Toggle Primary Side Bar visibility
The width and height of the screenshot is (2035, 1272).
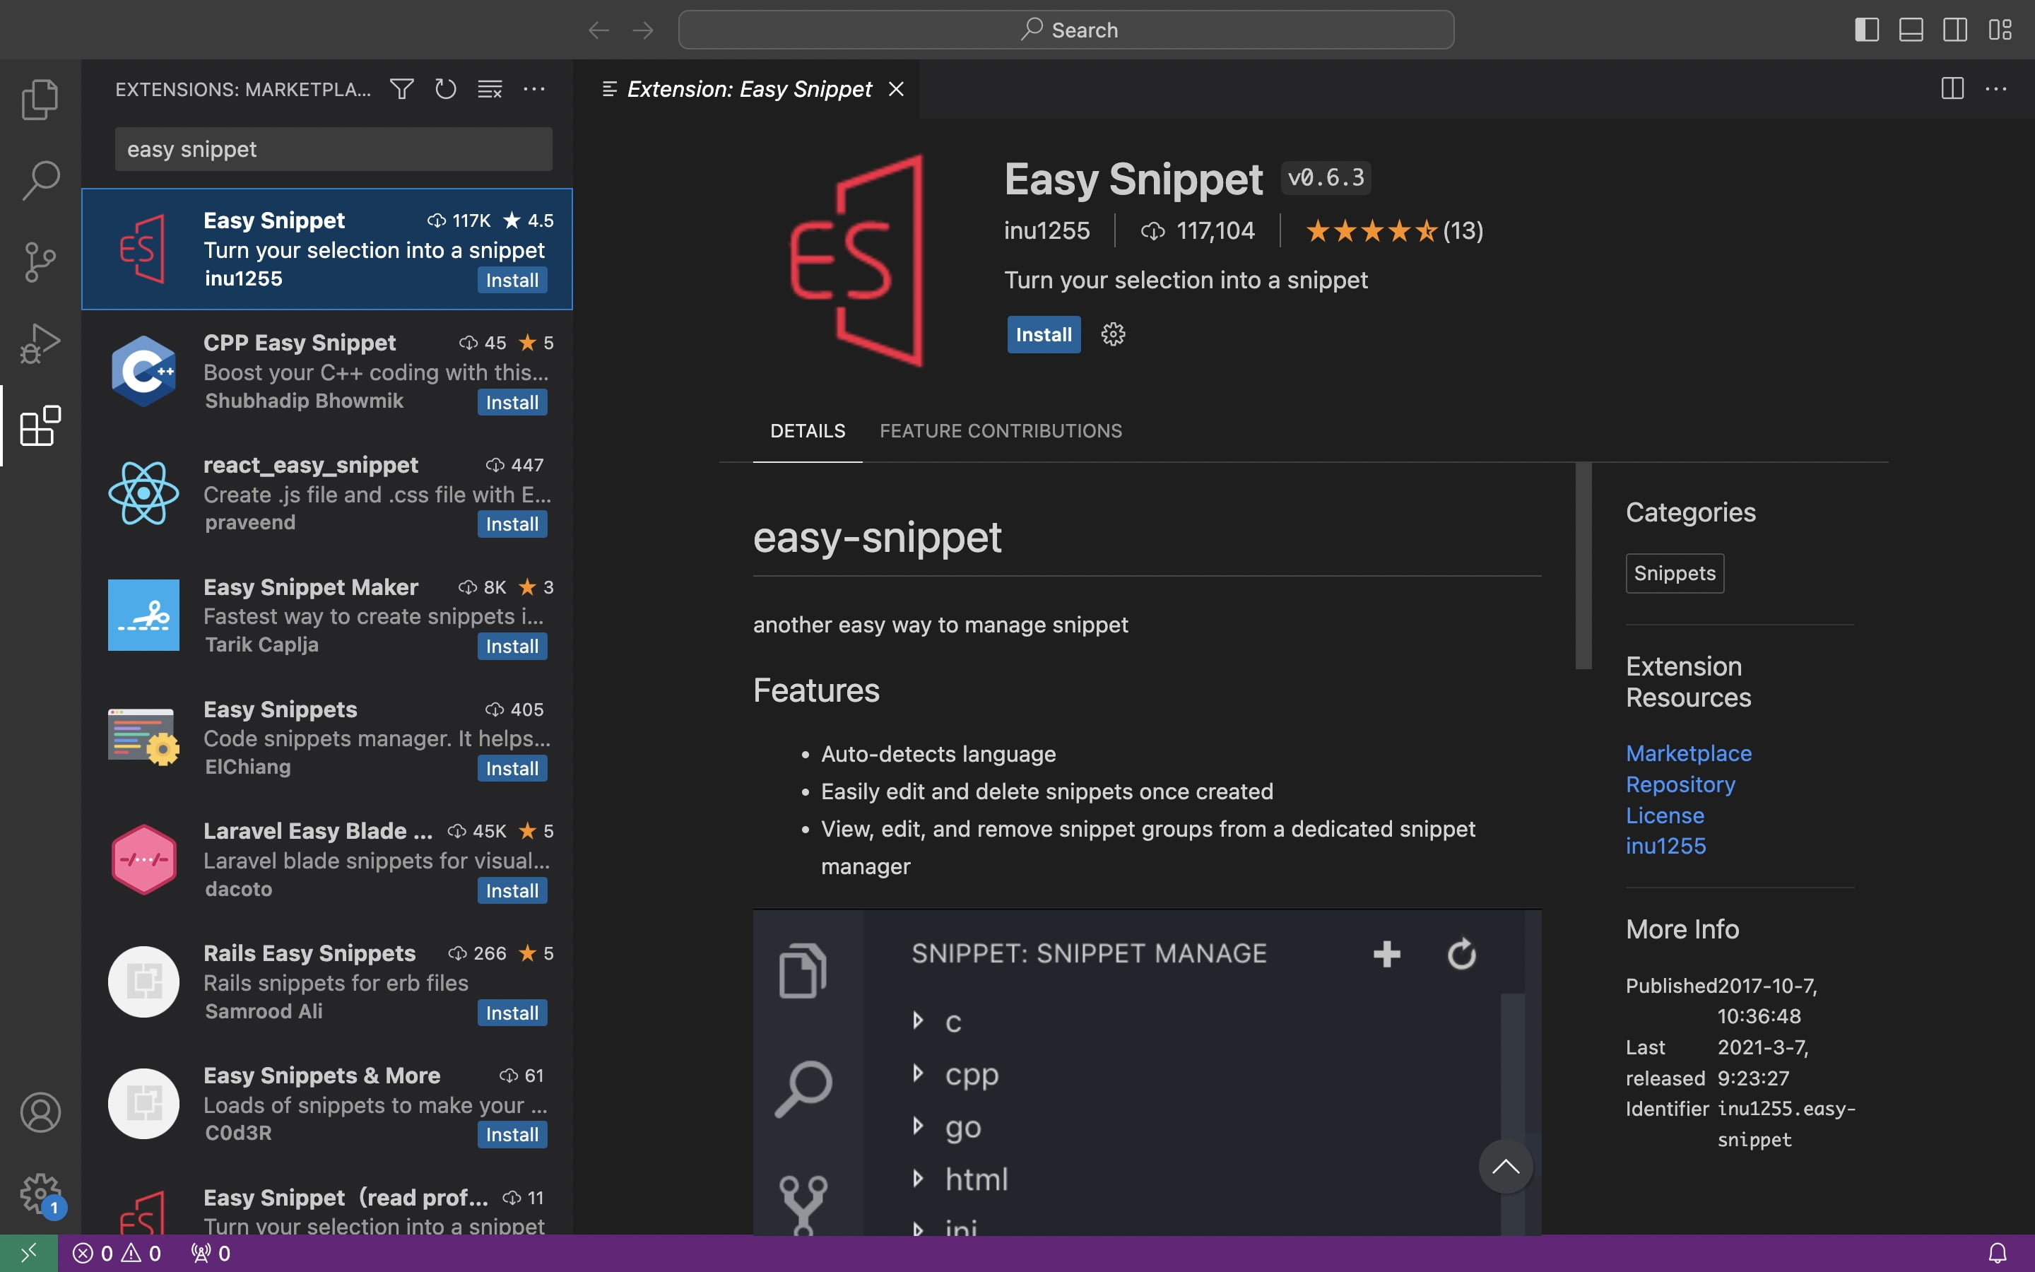pos(1867,30)
